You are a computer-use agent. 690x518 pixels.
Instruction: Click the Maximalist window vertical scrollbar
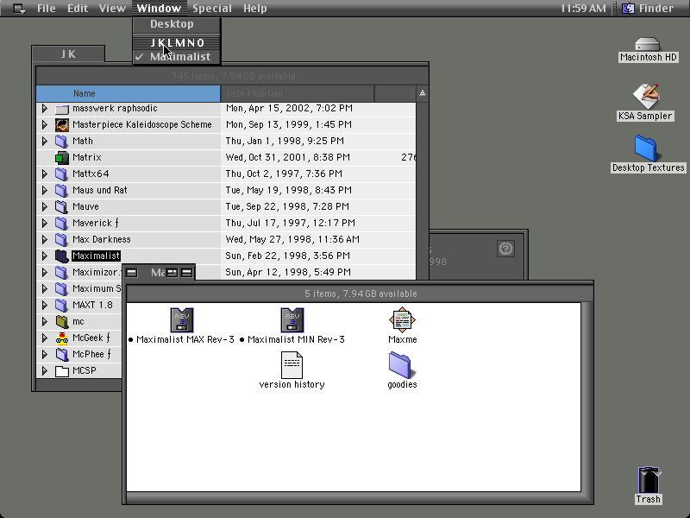[587, 397]
